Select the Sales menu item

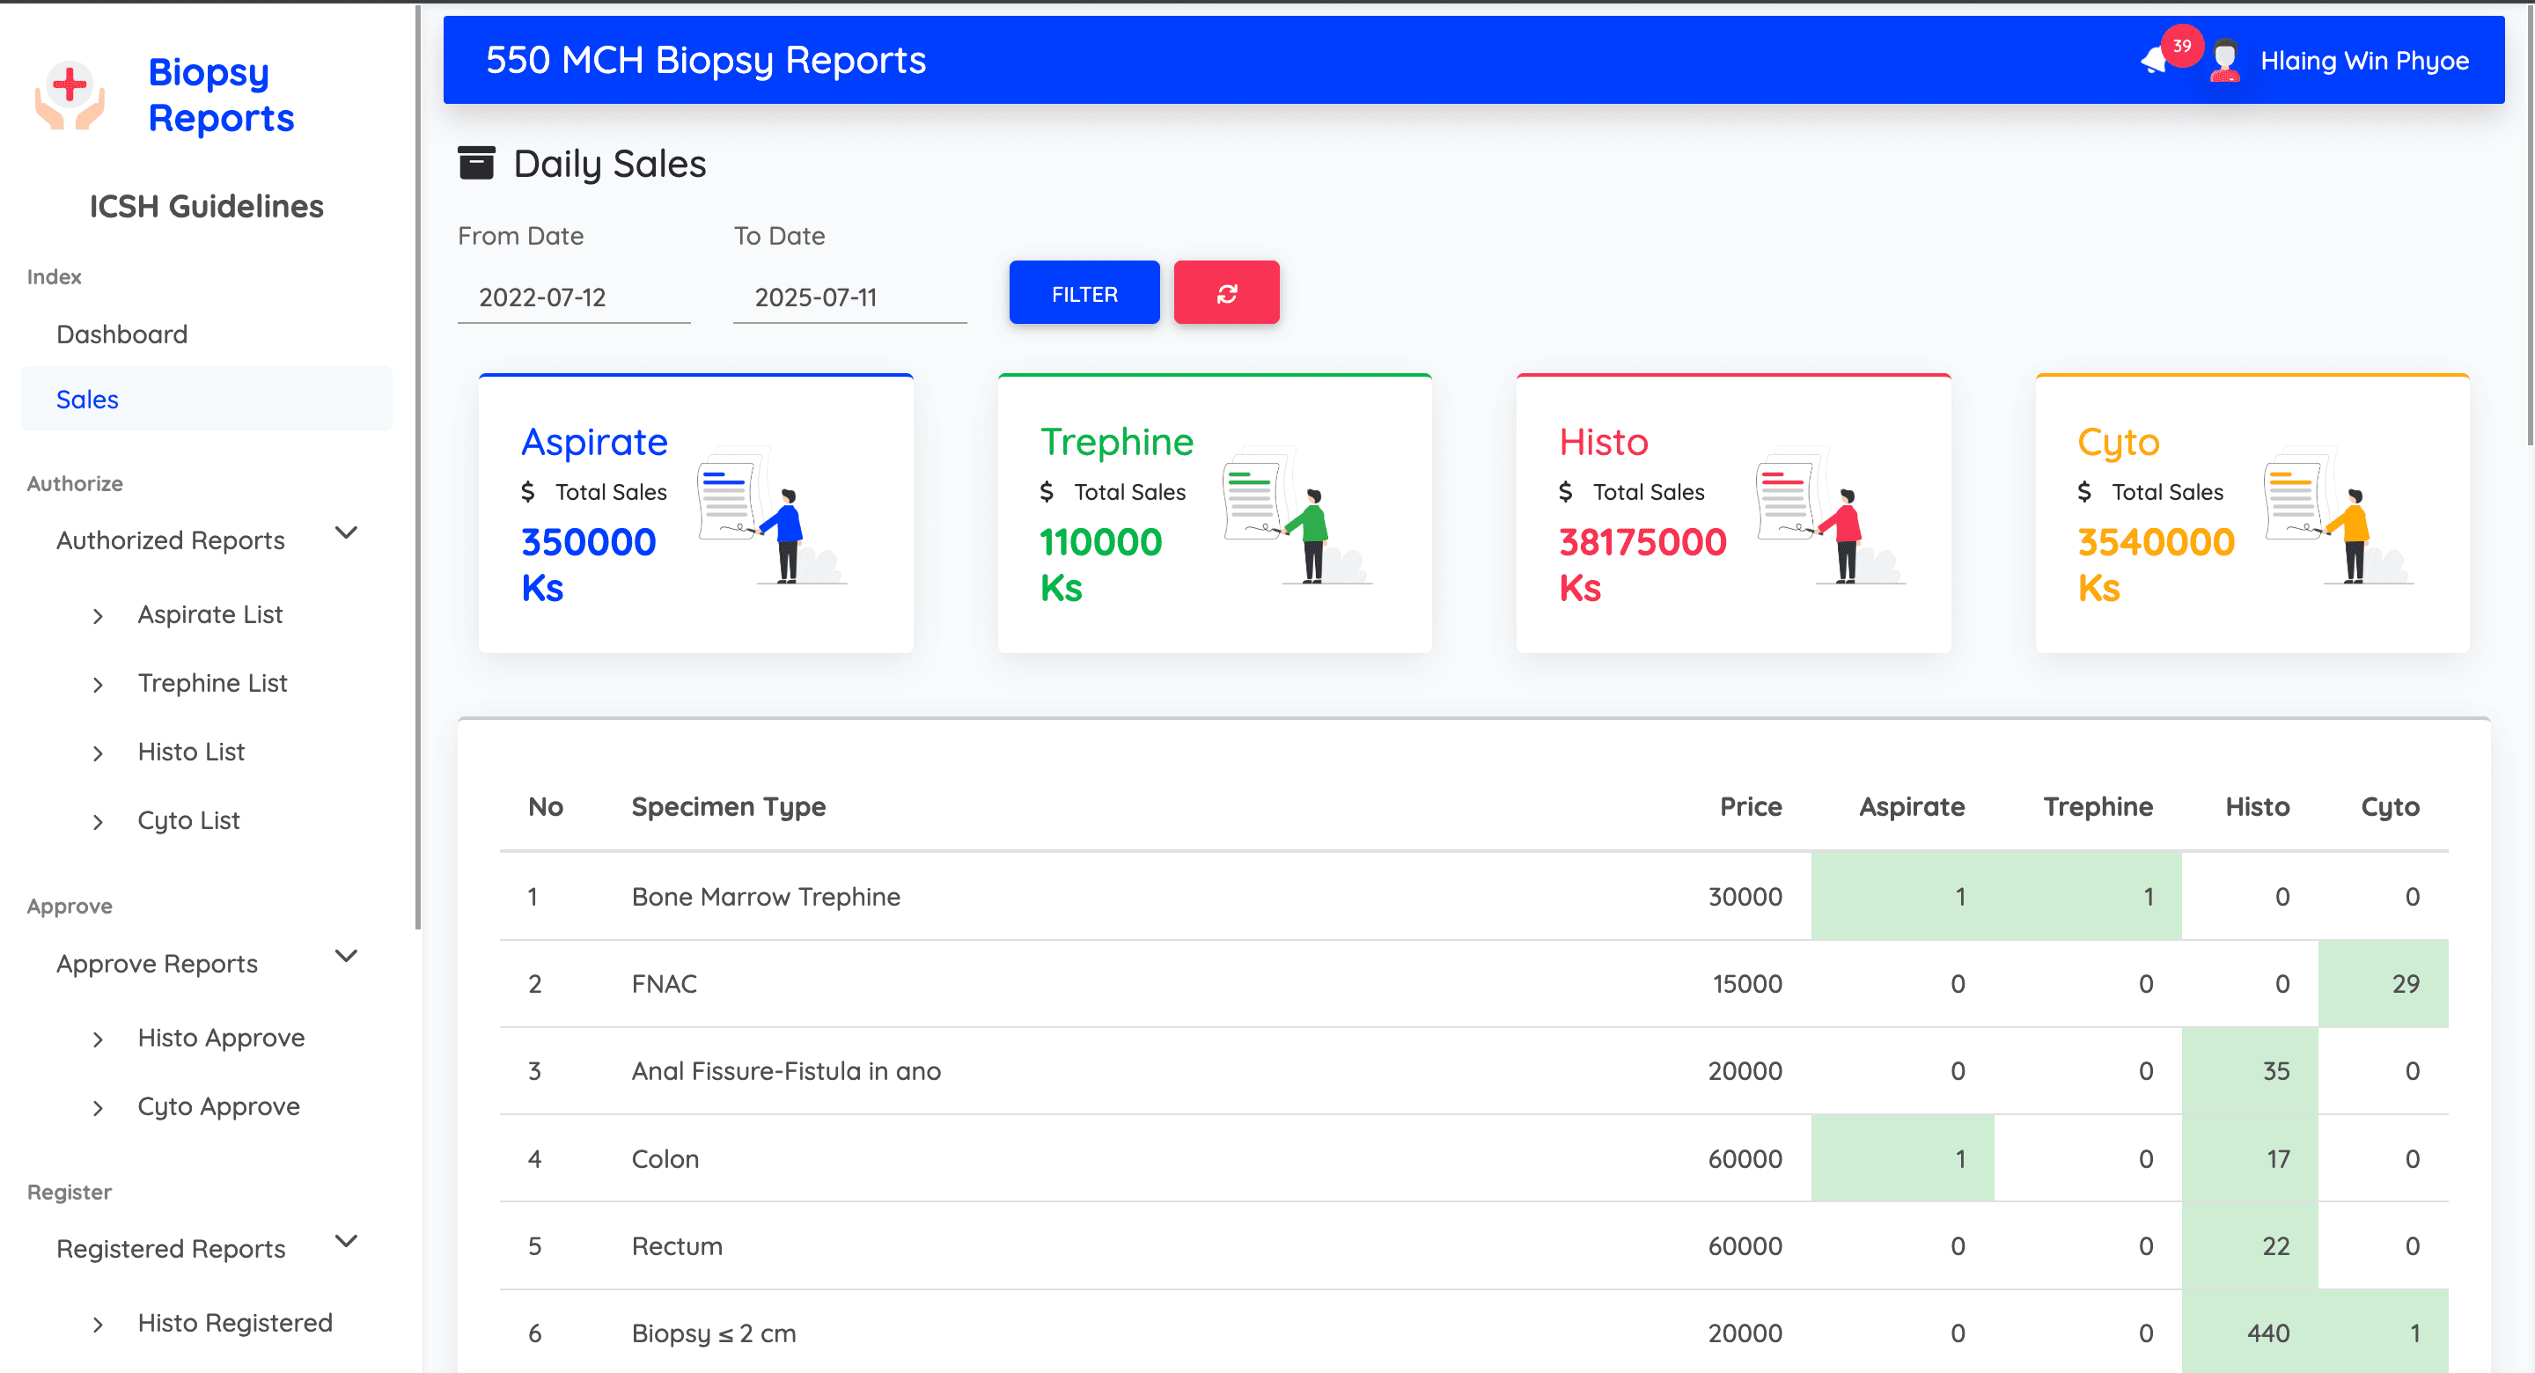pos(88,400)
